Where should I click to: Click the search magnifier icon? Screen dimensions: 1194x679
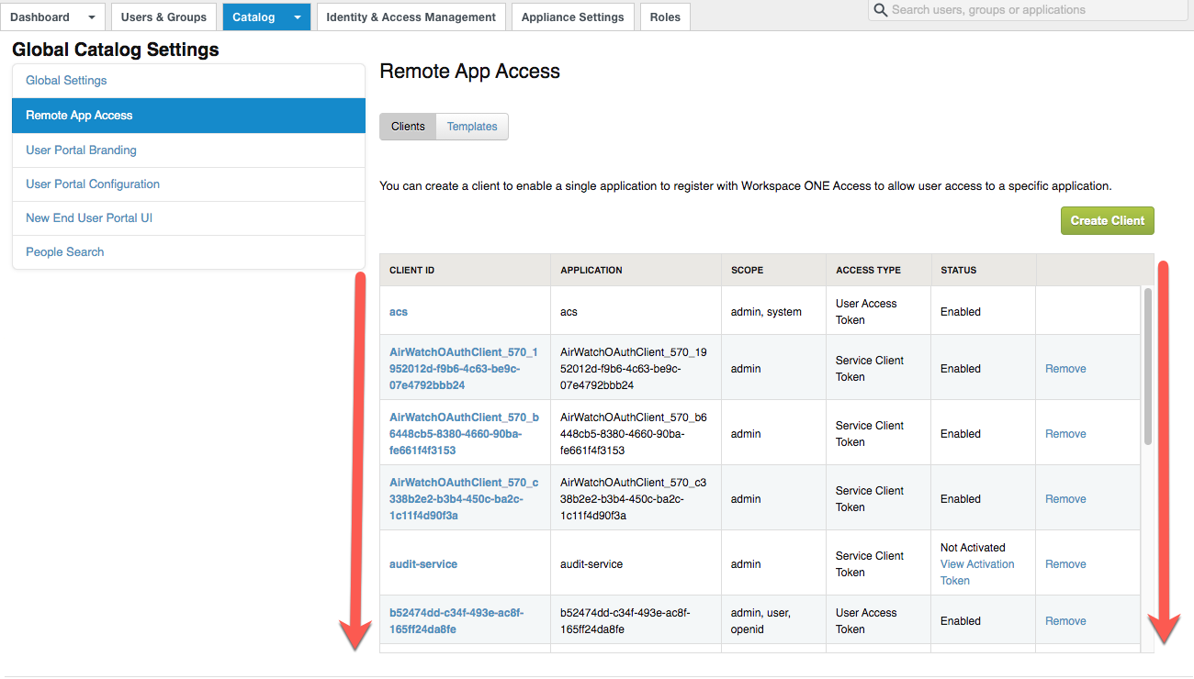tap(881, 10)
